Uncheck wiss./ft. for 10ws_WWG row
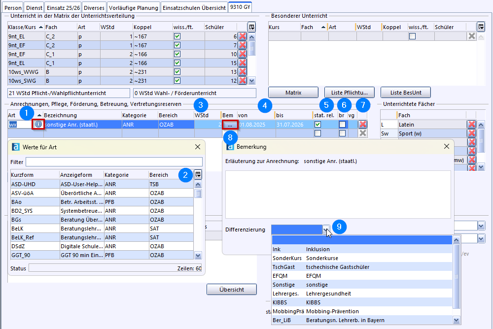Viewport: 493px width, 329px height. click(177, 72)
